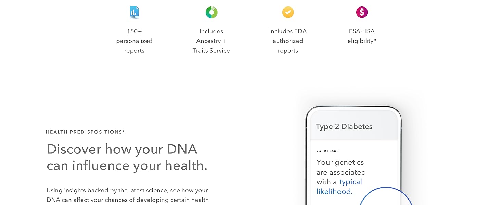Click the green ancestry donut icon

click(x=211, y=13)
